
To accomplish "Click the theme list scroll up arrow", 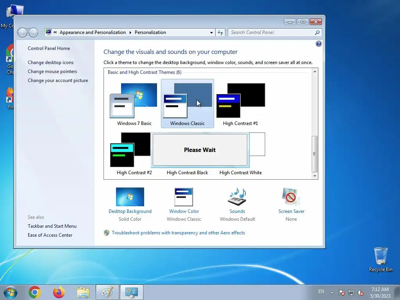I will (x=315, y=71).
